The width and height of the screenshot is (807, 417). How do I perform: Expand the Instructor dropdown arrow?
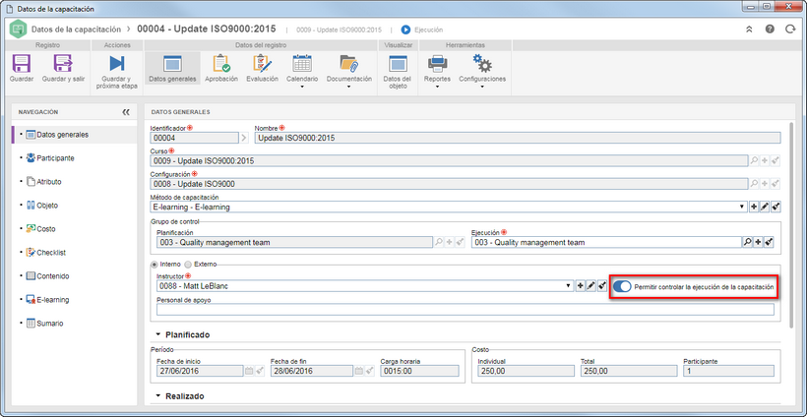(x=568, y=286)
